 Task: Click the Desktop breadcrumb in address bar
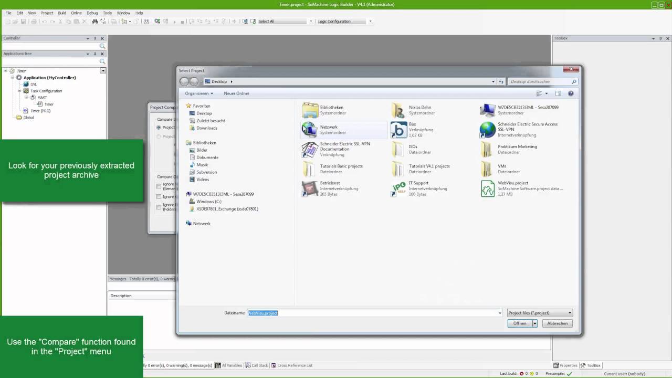(x=219, y=81)
